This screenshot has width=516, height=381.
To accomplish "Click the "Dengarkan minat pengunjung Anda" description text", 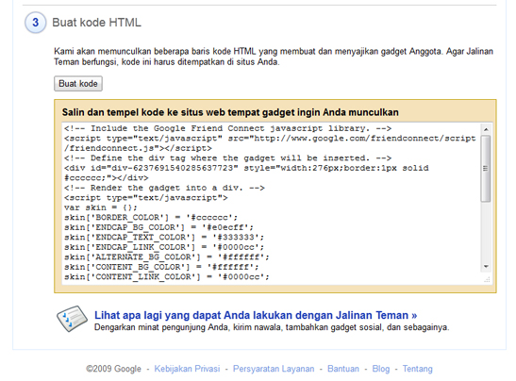I will [x=272, y=327].
